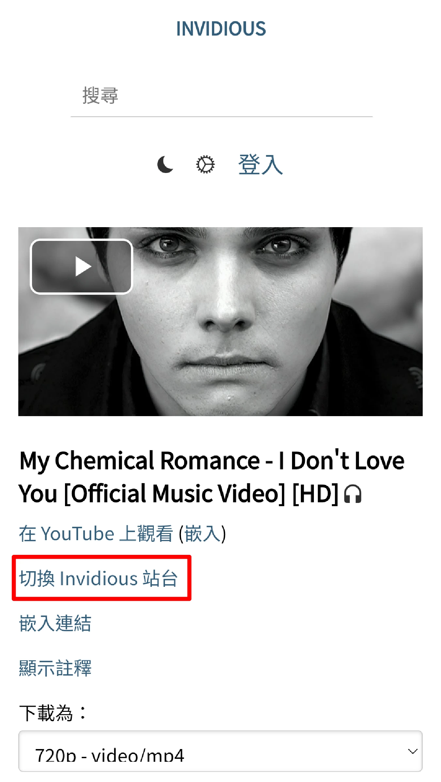Image resolution: width=441 pixels, height=782 pixels.
Task: Click the video thumbnail of the face
Action: [x=220, y=321]
